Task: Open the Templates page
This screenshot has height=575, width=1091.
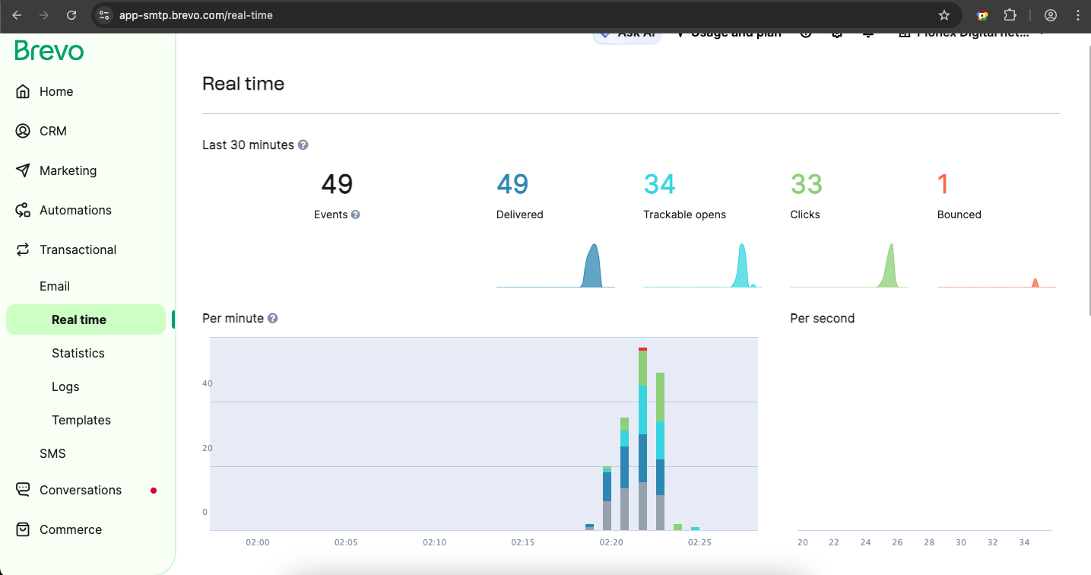Action: point(81,419)
